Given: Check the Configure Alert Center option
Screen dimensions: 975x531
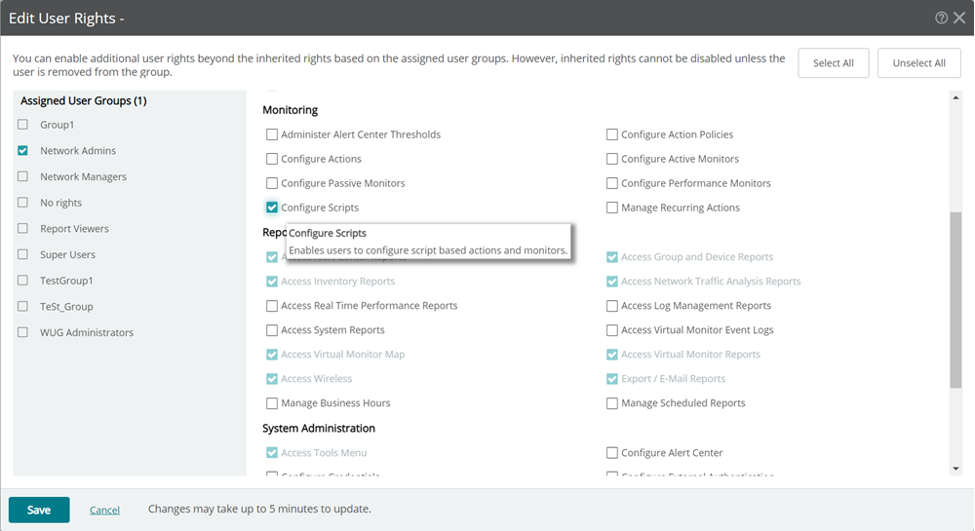Looking at the screenshot, I should (x=612, y=453).
